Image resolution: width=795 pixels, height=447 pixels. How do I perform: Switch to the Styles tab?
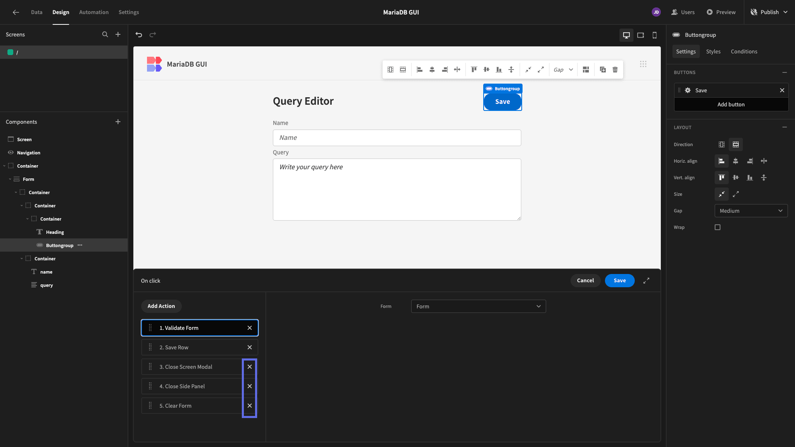tap(713, 51)
